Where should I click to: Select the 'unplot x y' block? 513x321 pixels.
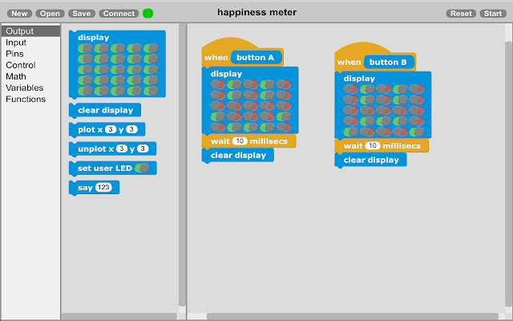point(112,148)
